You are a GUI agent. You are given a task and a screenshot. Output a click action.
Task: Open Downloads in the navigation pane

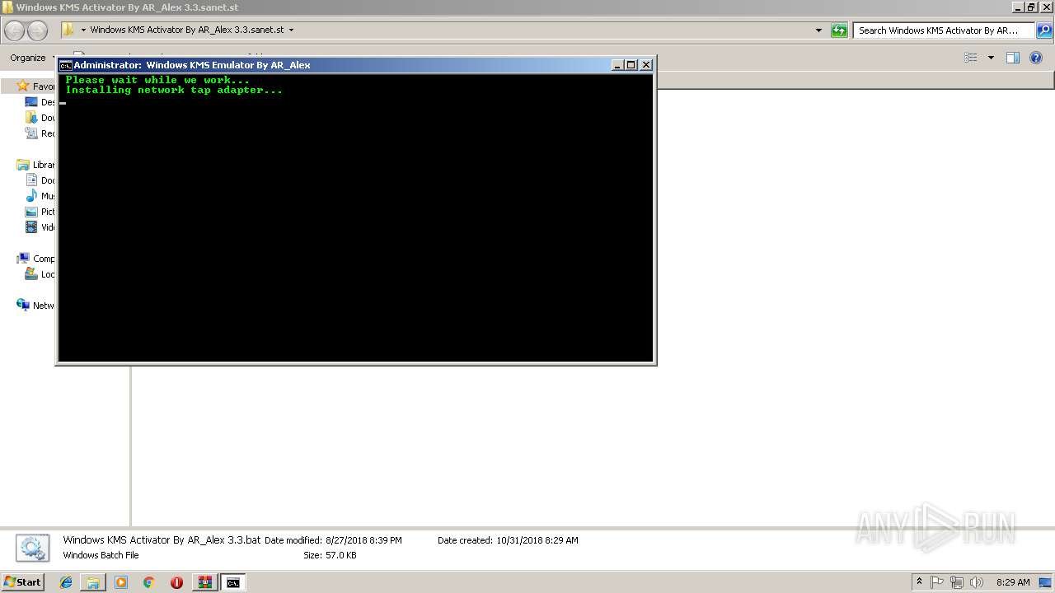coord(40,118)
